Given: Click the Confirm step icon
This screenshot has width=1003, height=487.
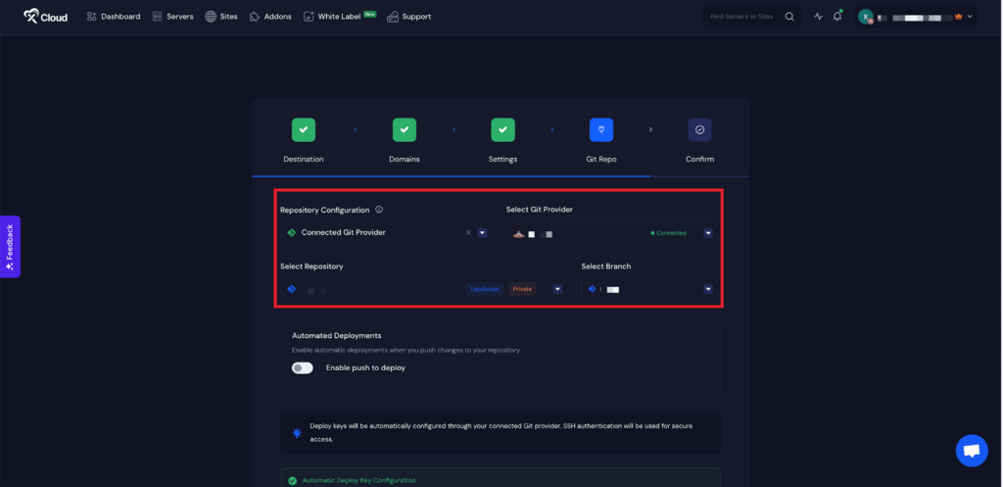Looking at the screenshot, I should coord(699,129).
